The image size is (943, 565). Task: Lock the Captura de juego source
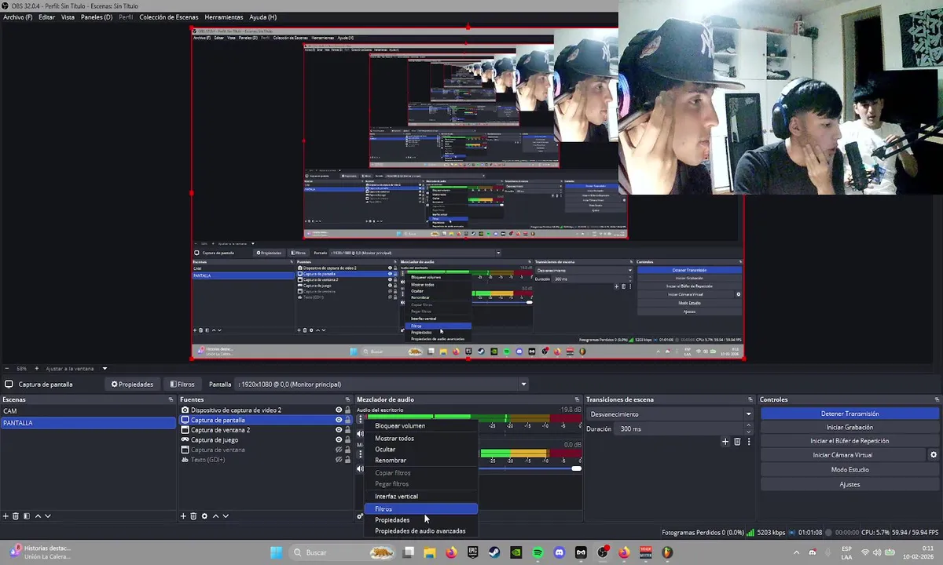click(x=348, y=440)
